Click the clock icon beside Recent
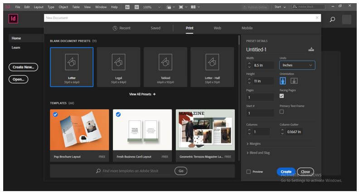Viewport: 359px width, 192px height. pyautogui.click(x=115, y=28)
